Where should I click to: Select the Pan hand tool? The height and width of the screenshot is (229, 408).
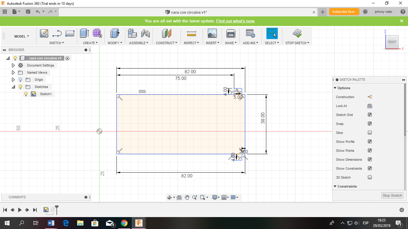pos(187,197)
